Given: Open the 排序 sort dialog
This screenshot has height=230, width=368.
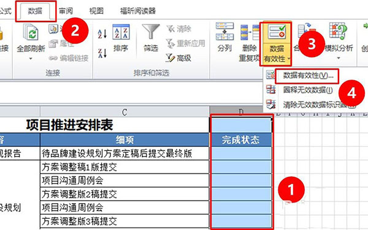Looking at the screenshot, I should point(121,37).
